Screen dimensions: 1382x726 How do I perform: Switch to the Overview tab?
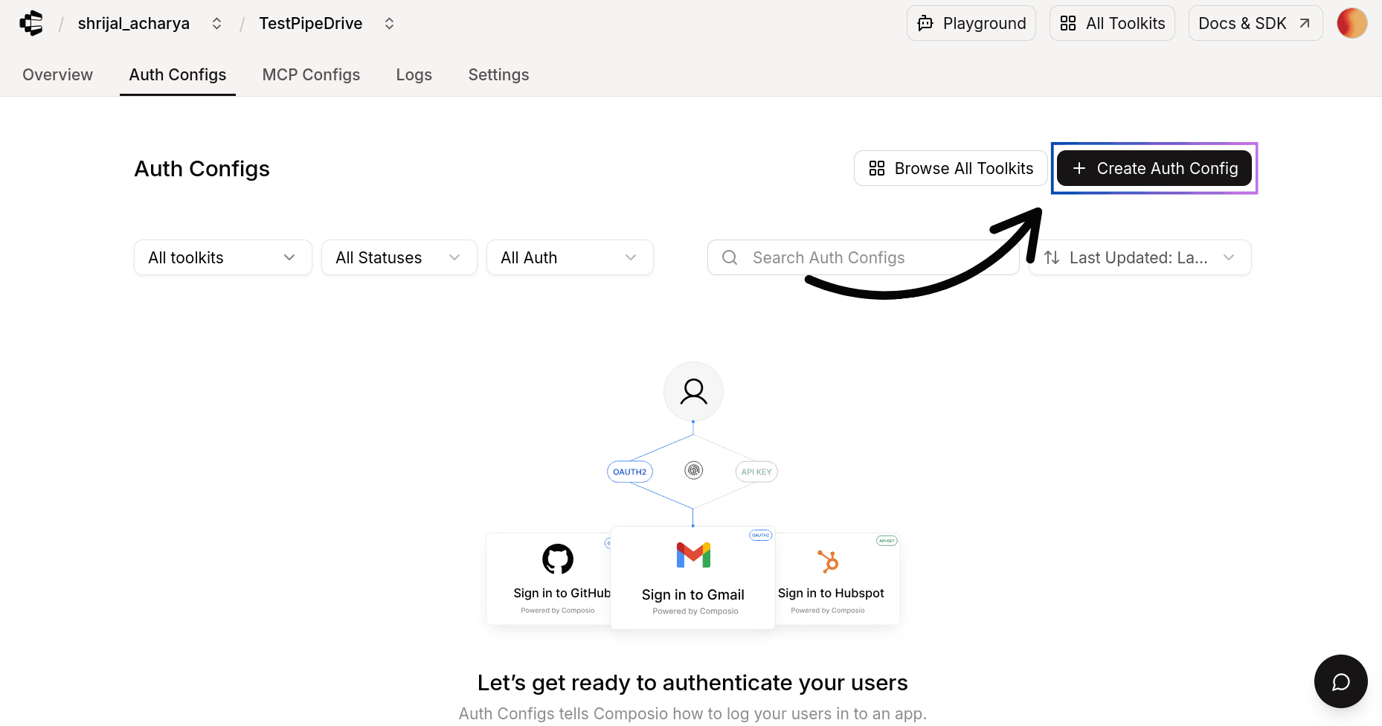click(x=57, y=74)
